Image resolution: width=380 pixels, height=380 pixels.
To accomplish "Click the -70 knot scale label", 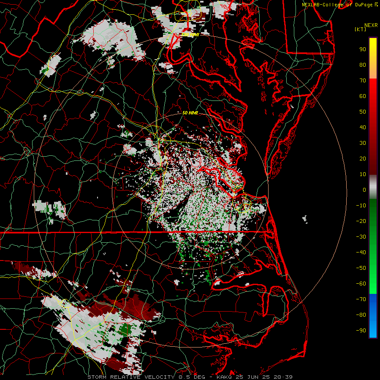I will 361,299.
